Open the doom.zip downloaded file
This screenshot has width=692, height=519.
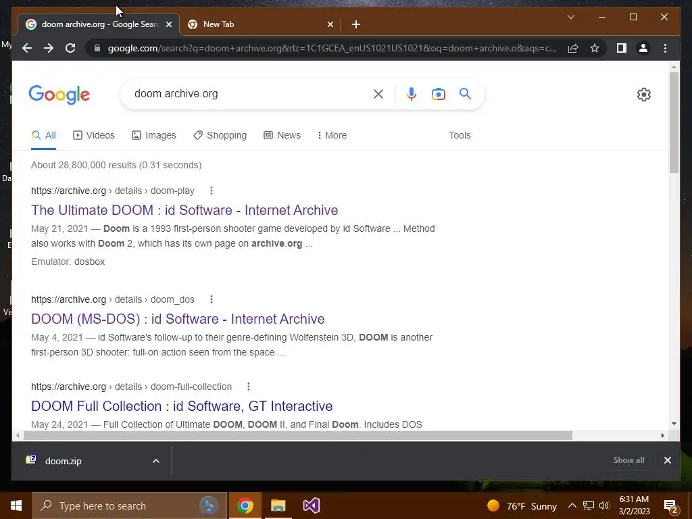[63, 461]
